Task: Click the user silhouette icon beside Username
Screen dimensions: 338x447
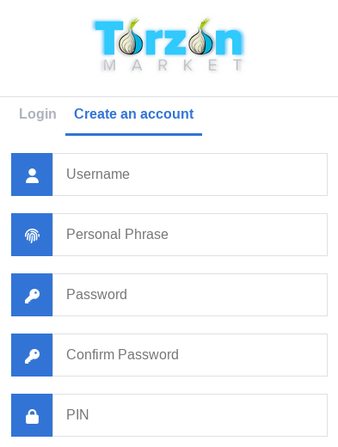Action: point(32,175)
